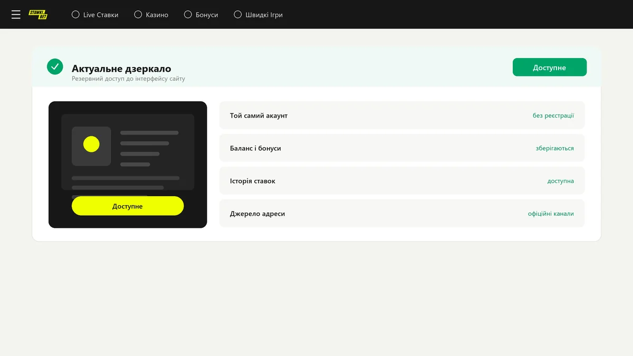This screenshot has height=356, width=633.
Task: Click the circle icon beside Live Ставки
Action: click(75, 15)
